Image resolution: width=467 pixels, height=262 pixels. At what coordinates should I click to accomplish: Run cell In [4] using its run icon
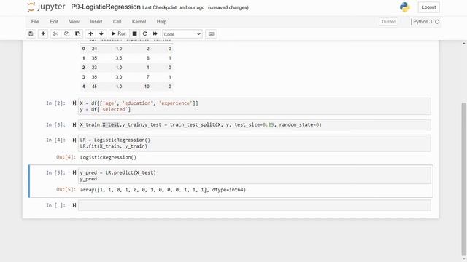tap(74, 140)
